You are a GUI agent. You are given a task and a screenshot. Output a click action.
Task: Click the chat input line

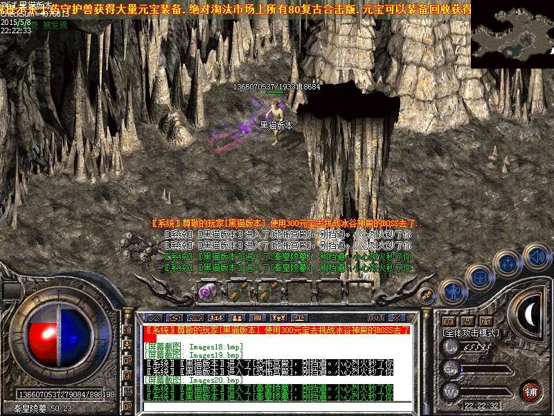278,406
